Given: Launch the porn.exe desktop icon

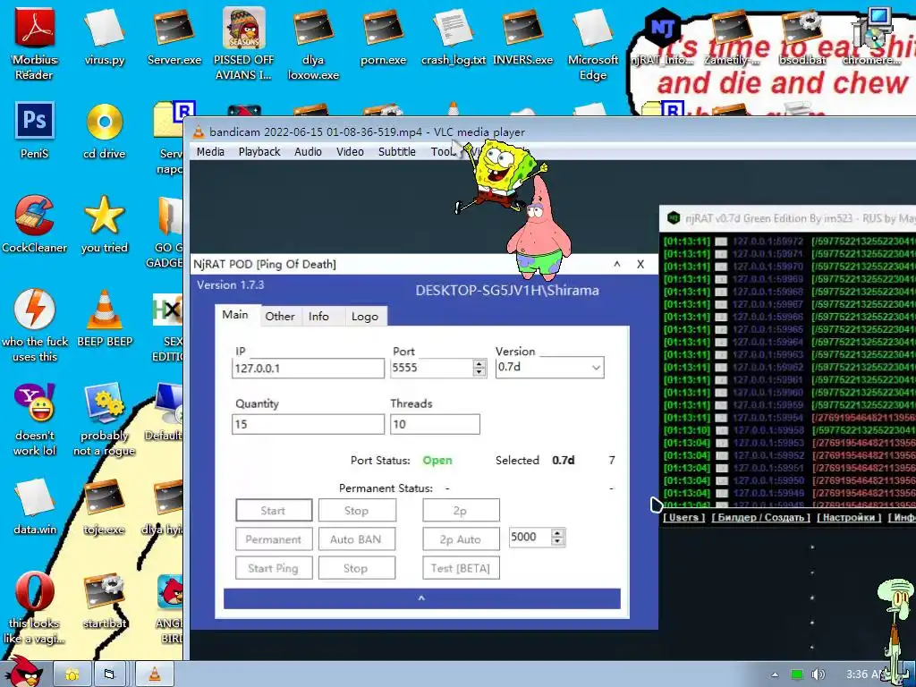Looking at the screenshot, I should [383, 38].
